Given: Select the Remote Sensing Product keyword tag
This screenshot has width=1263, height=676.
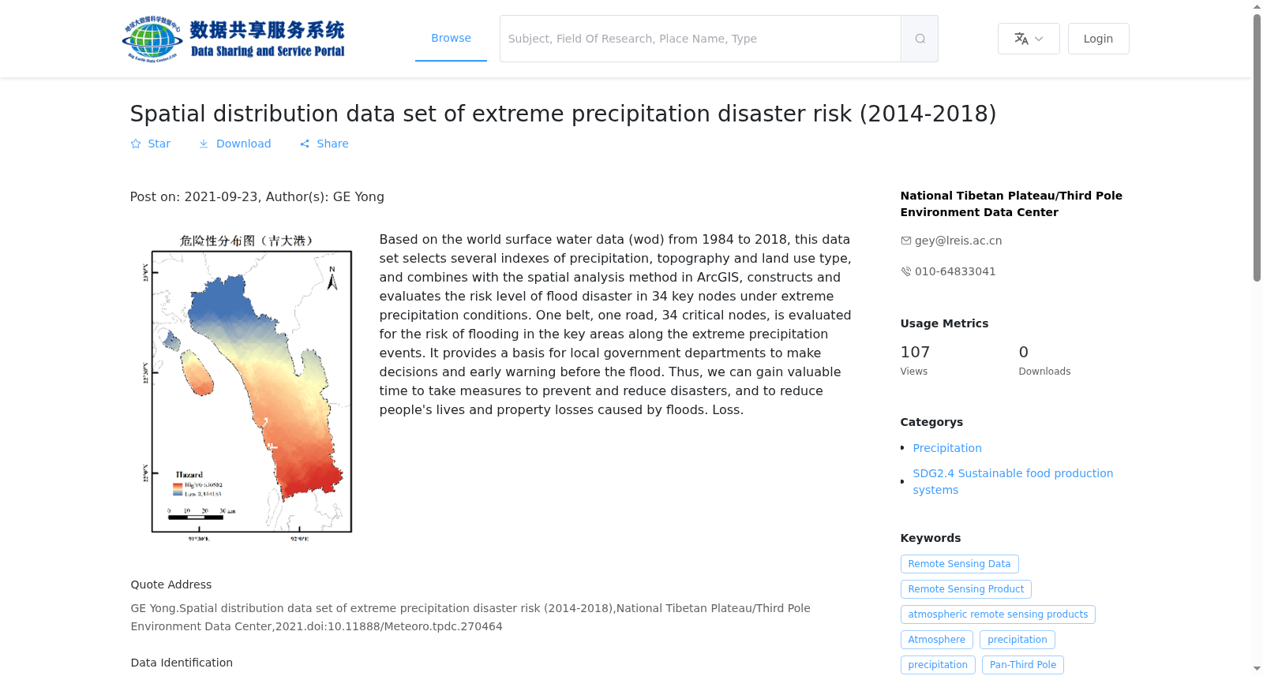Looking at the screenshot, I should (x=965, y=589).
